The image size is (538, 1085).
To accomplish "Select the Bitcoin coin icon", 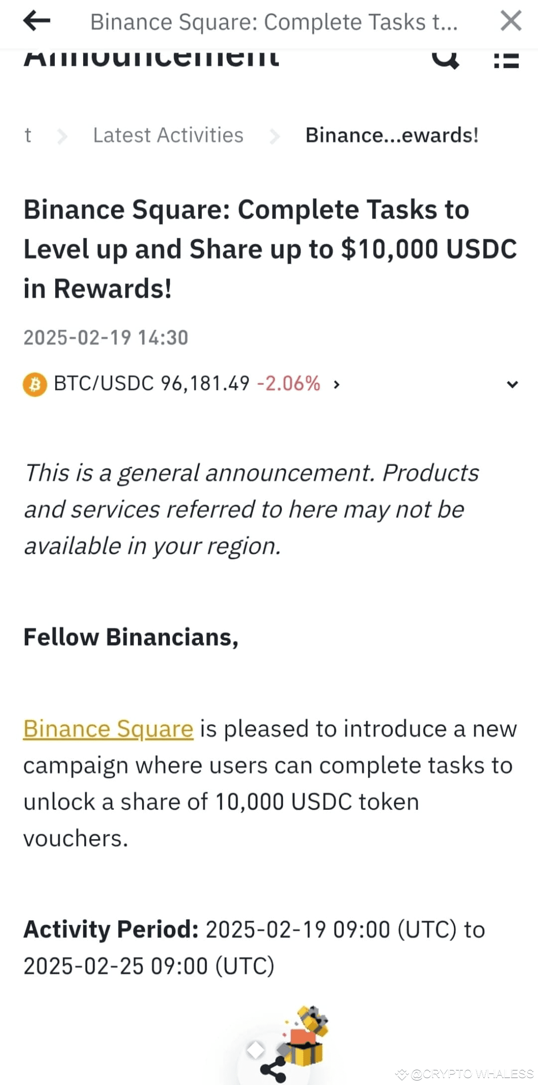I will pos(35,383).
